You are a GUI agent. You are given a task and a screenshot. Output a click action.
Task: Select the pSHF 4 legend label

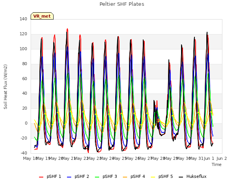138,176
